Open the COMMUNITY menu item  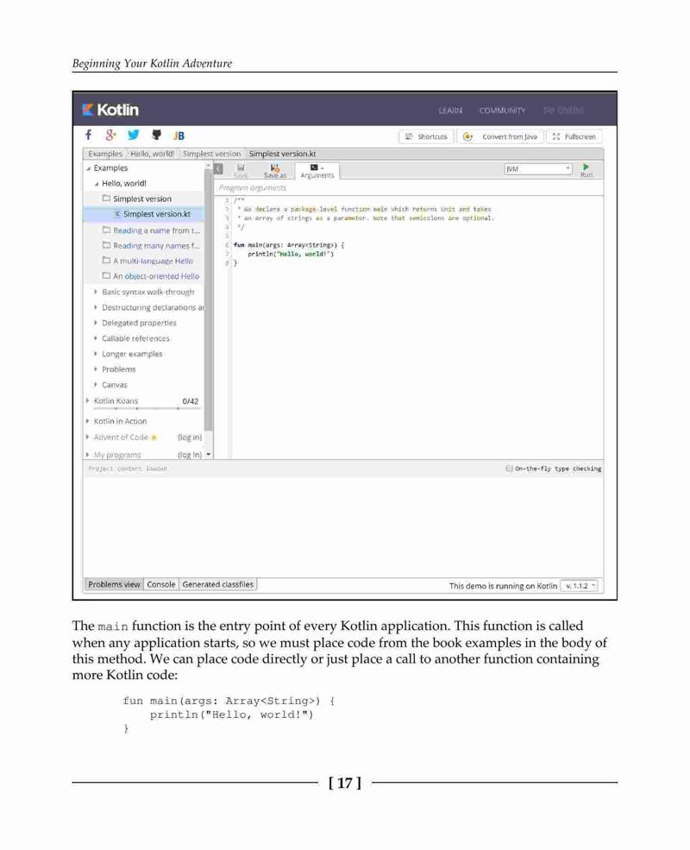tap(502, 110)
